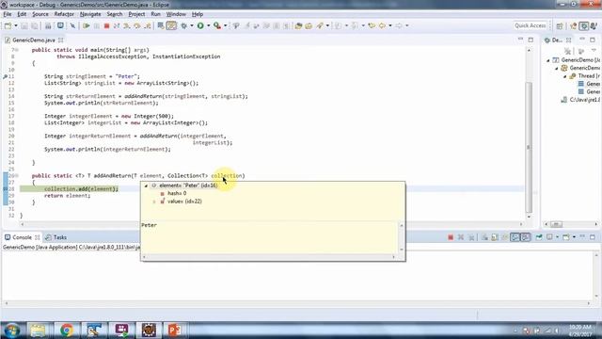
Task: Click the Resume debug button
Action: coord(87,25)
